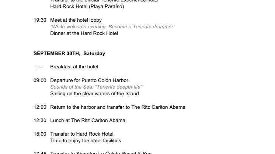Click the italic 'Sounds of the Sea' line

point(96,87)
